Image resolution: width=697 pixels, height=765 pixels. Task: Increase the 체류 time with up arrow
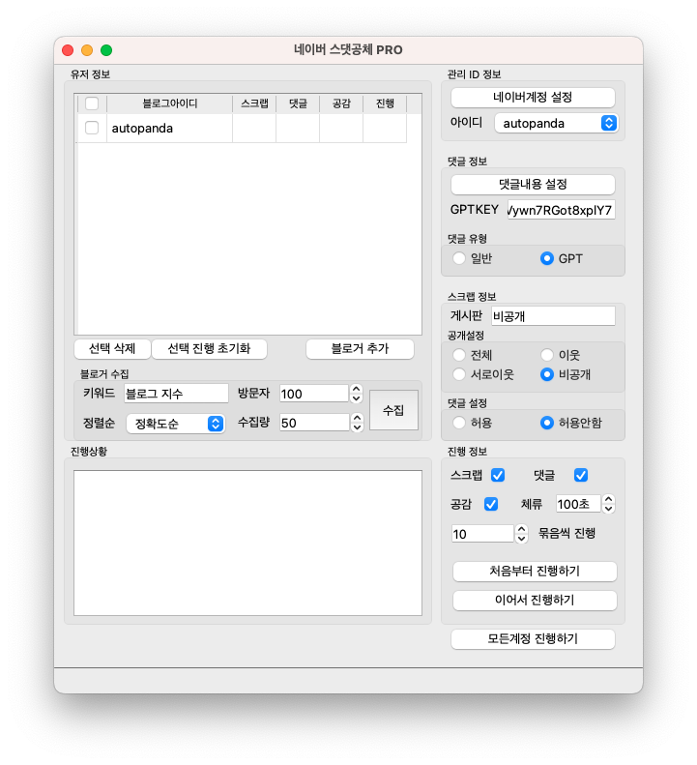point(608,499)
